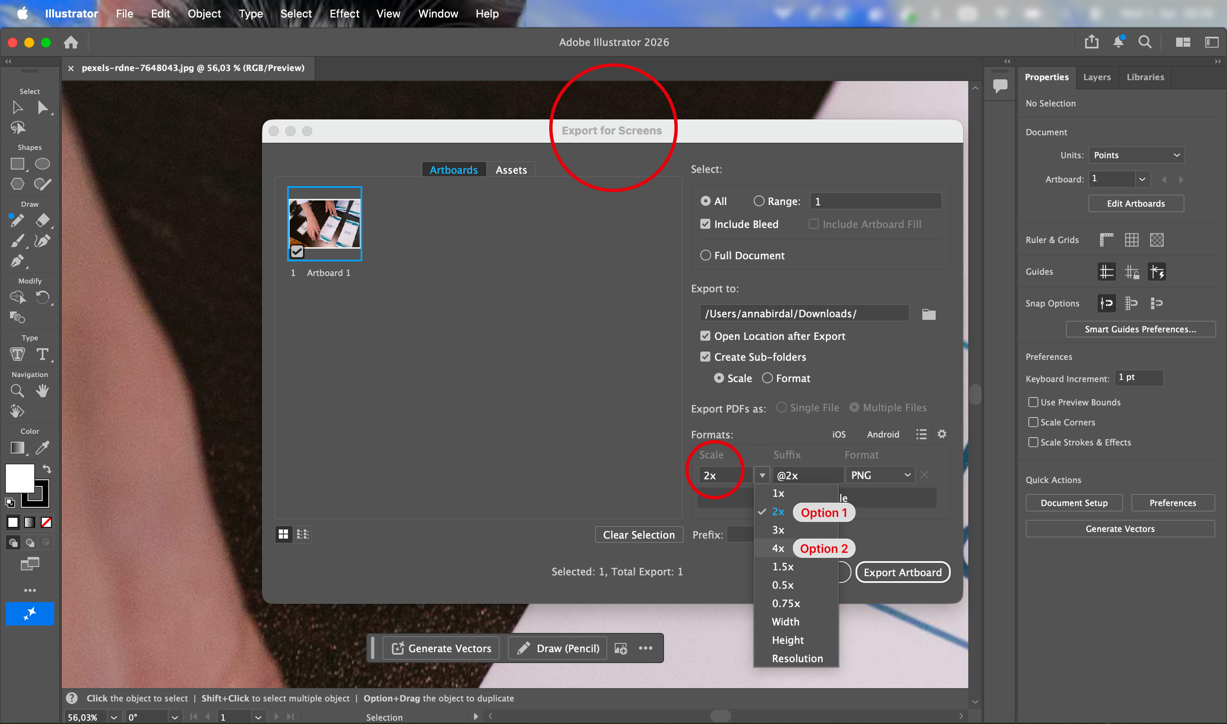
Task: Select the Polygon shape tool
Action: click(x=18, y=184)
